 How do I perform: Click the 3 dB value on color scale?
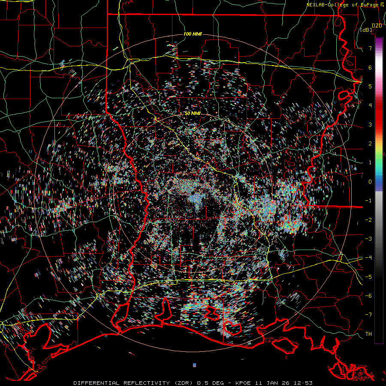point(370,124)
